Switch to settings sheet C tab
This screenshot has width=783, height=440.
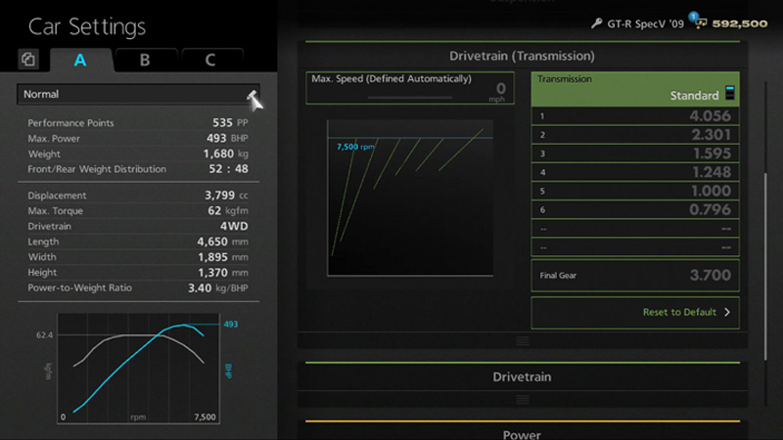209,60
